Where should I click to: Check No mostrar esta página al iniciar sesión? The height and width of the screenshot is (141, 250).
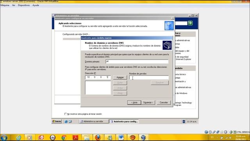click(x=66, y=114)
